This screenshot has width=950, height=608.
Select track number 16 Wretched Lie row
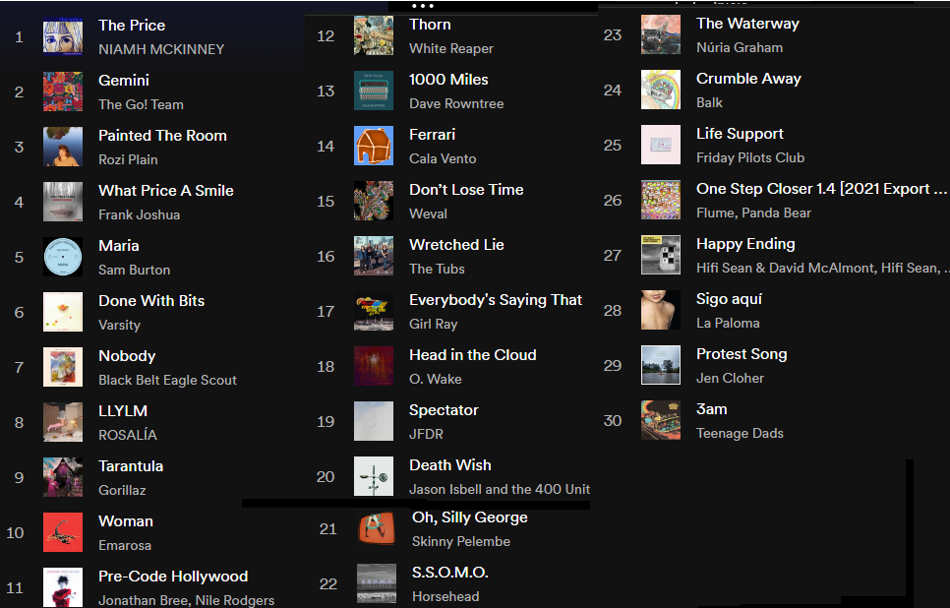point(450,257)
